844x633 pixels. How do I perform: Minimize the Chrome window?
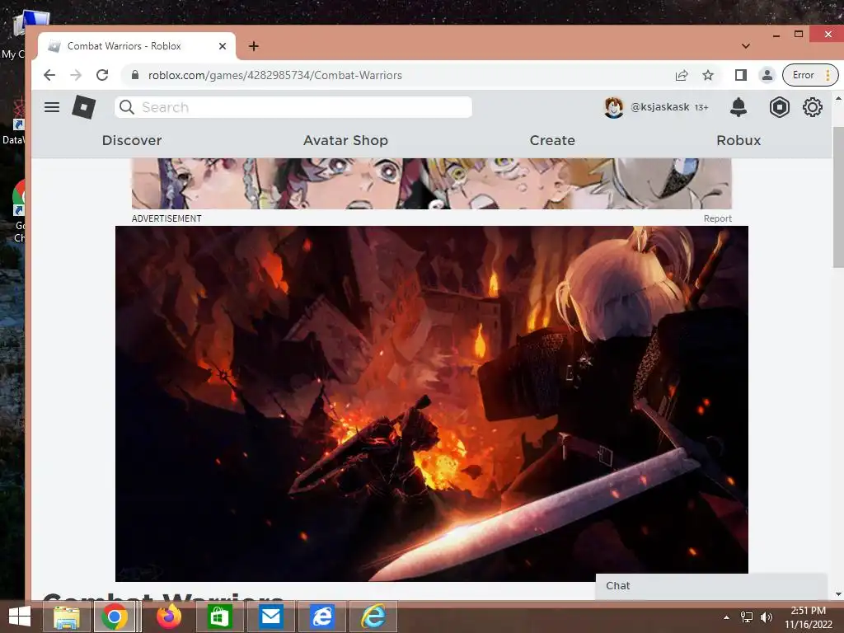point(776,35)
